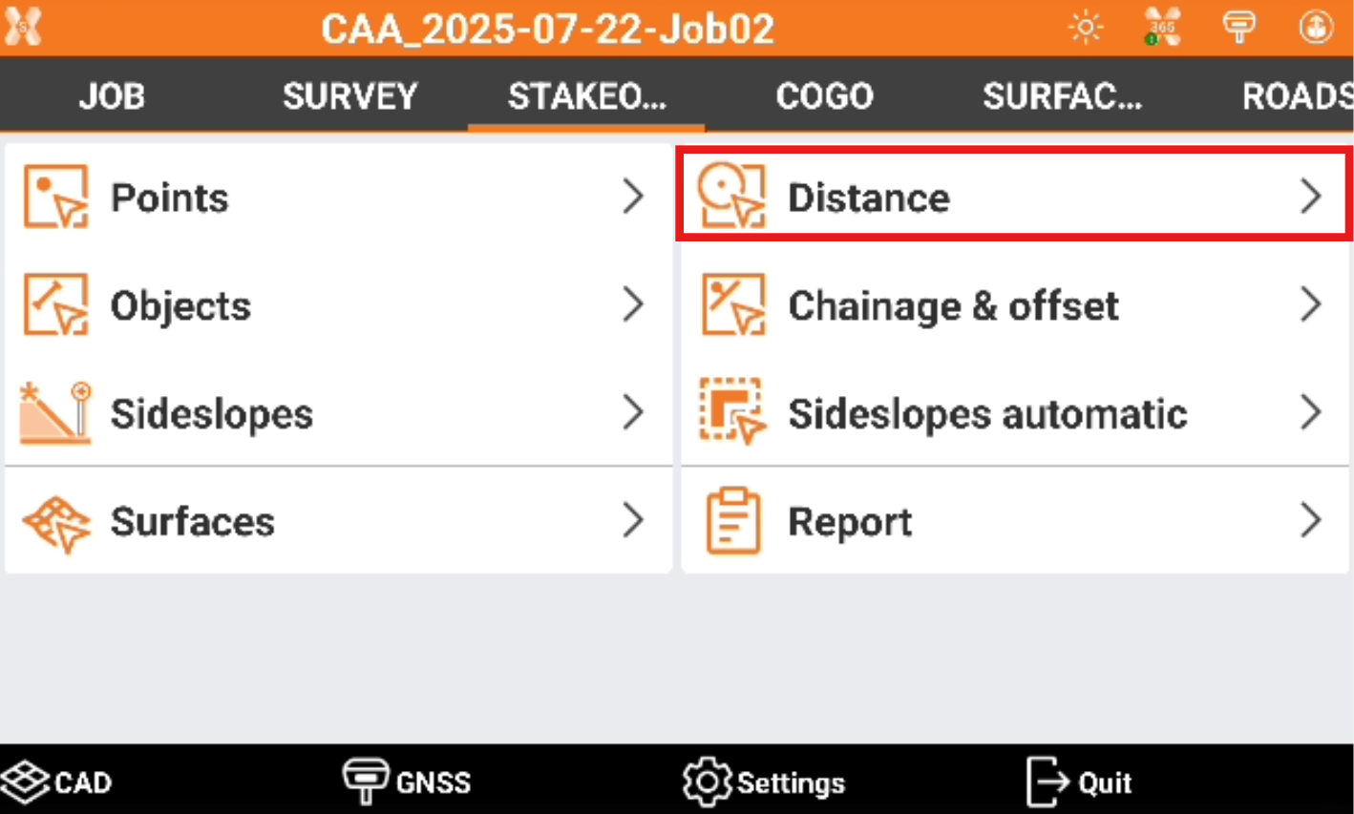Expand the Report row chevron
Image resolution: width=1354 pixels, height=814 pixels.
point(1310,522)
